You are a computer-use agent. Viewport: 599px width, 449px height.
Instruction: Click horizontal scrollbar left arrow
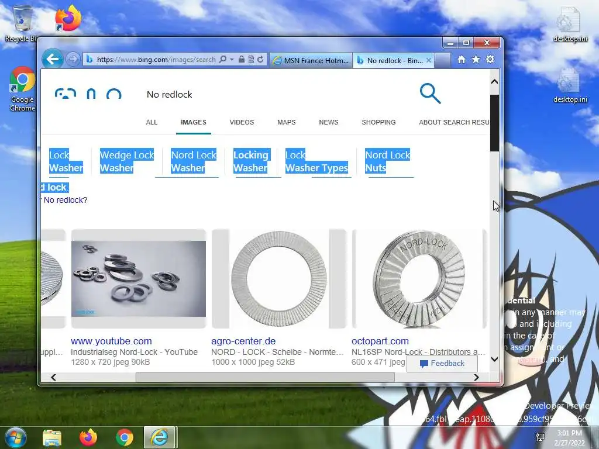pos(53,377)
